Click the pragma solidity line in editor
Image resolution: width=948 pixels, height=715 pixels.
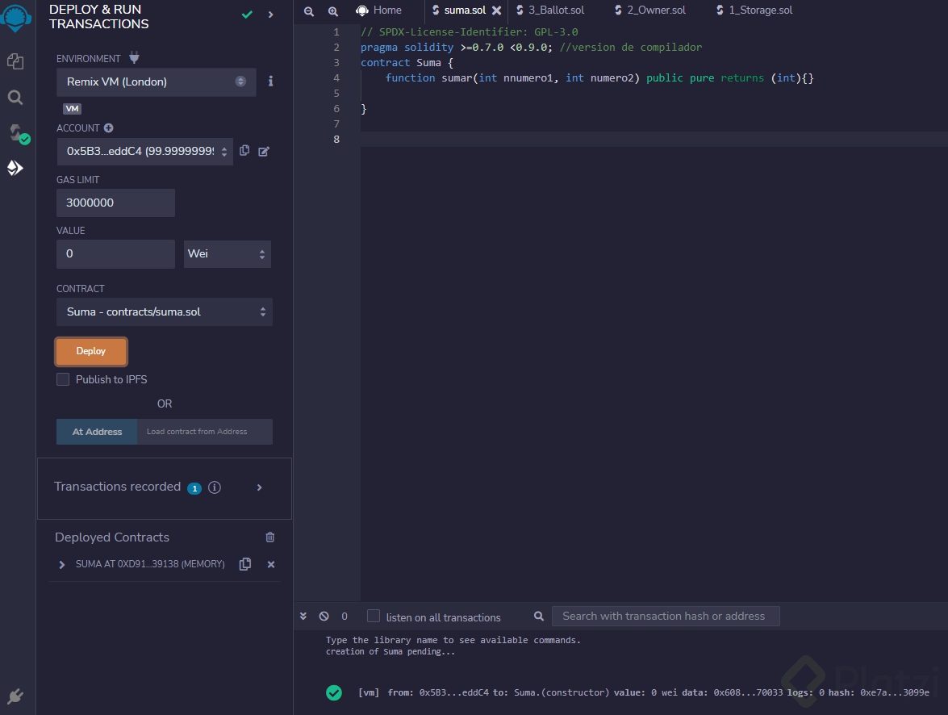[531, 47]
